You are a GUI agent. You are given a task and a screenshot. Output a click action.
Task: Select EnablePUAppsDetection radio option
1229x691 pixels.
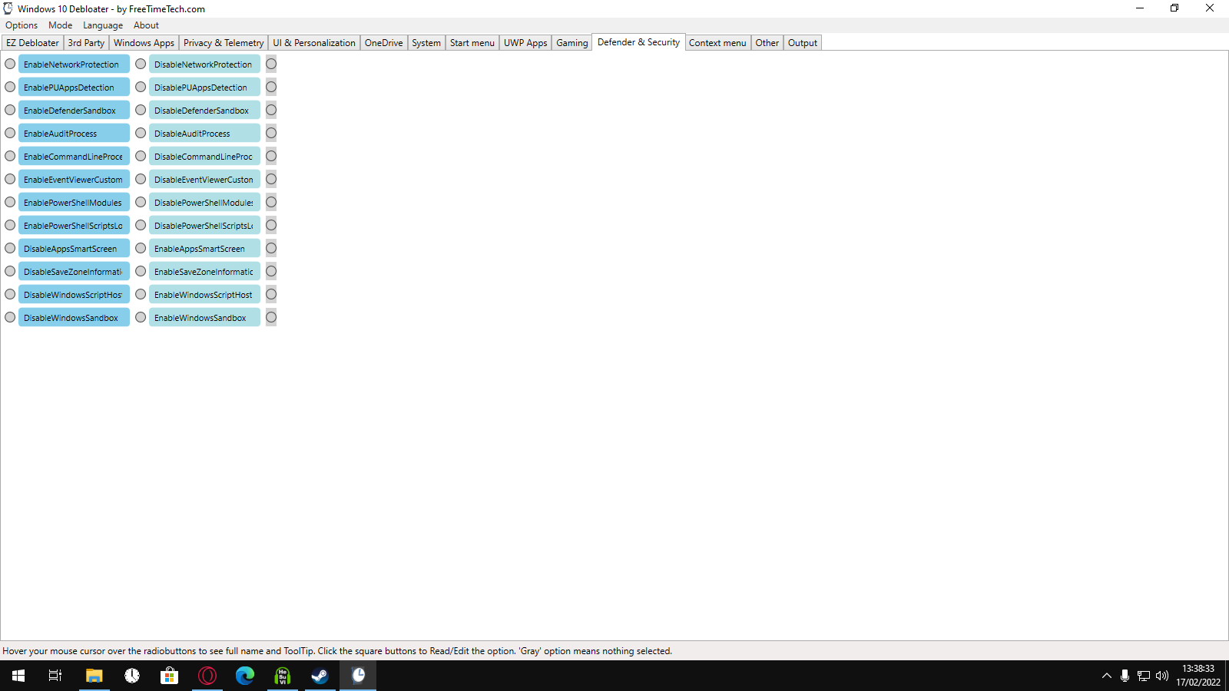pos(10,87)
